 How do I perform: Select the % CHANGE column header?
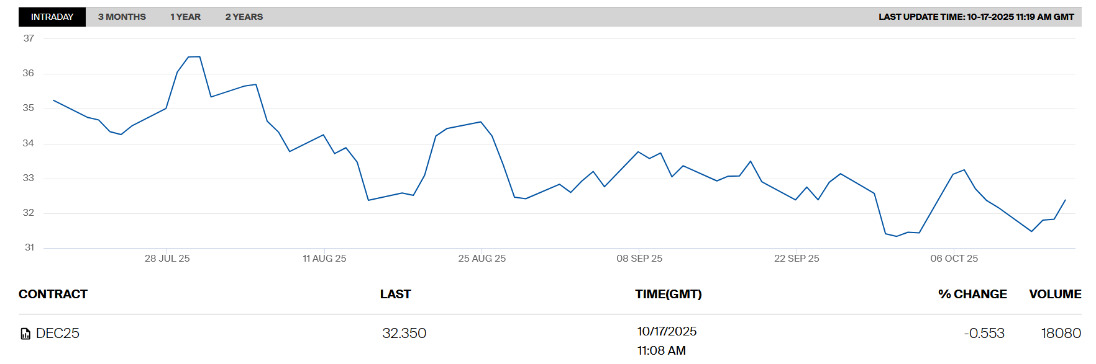coord(972,294)
